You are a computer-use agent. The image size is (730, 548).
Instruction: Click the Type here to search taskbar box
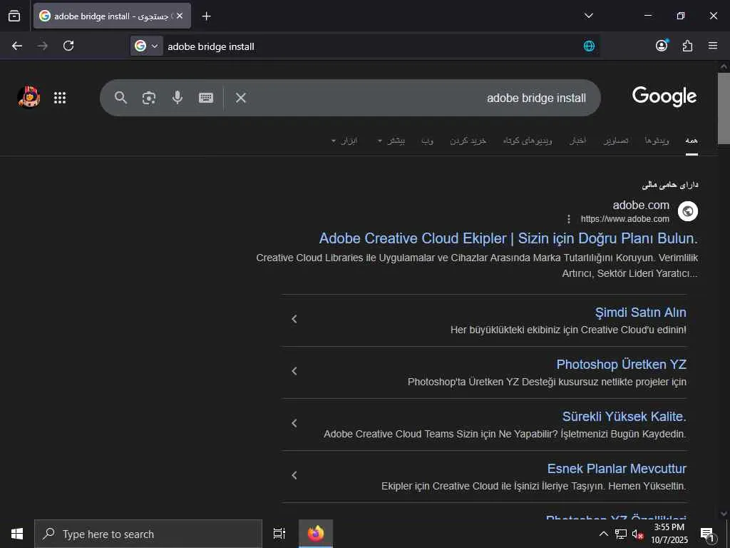coord(148,534)
